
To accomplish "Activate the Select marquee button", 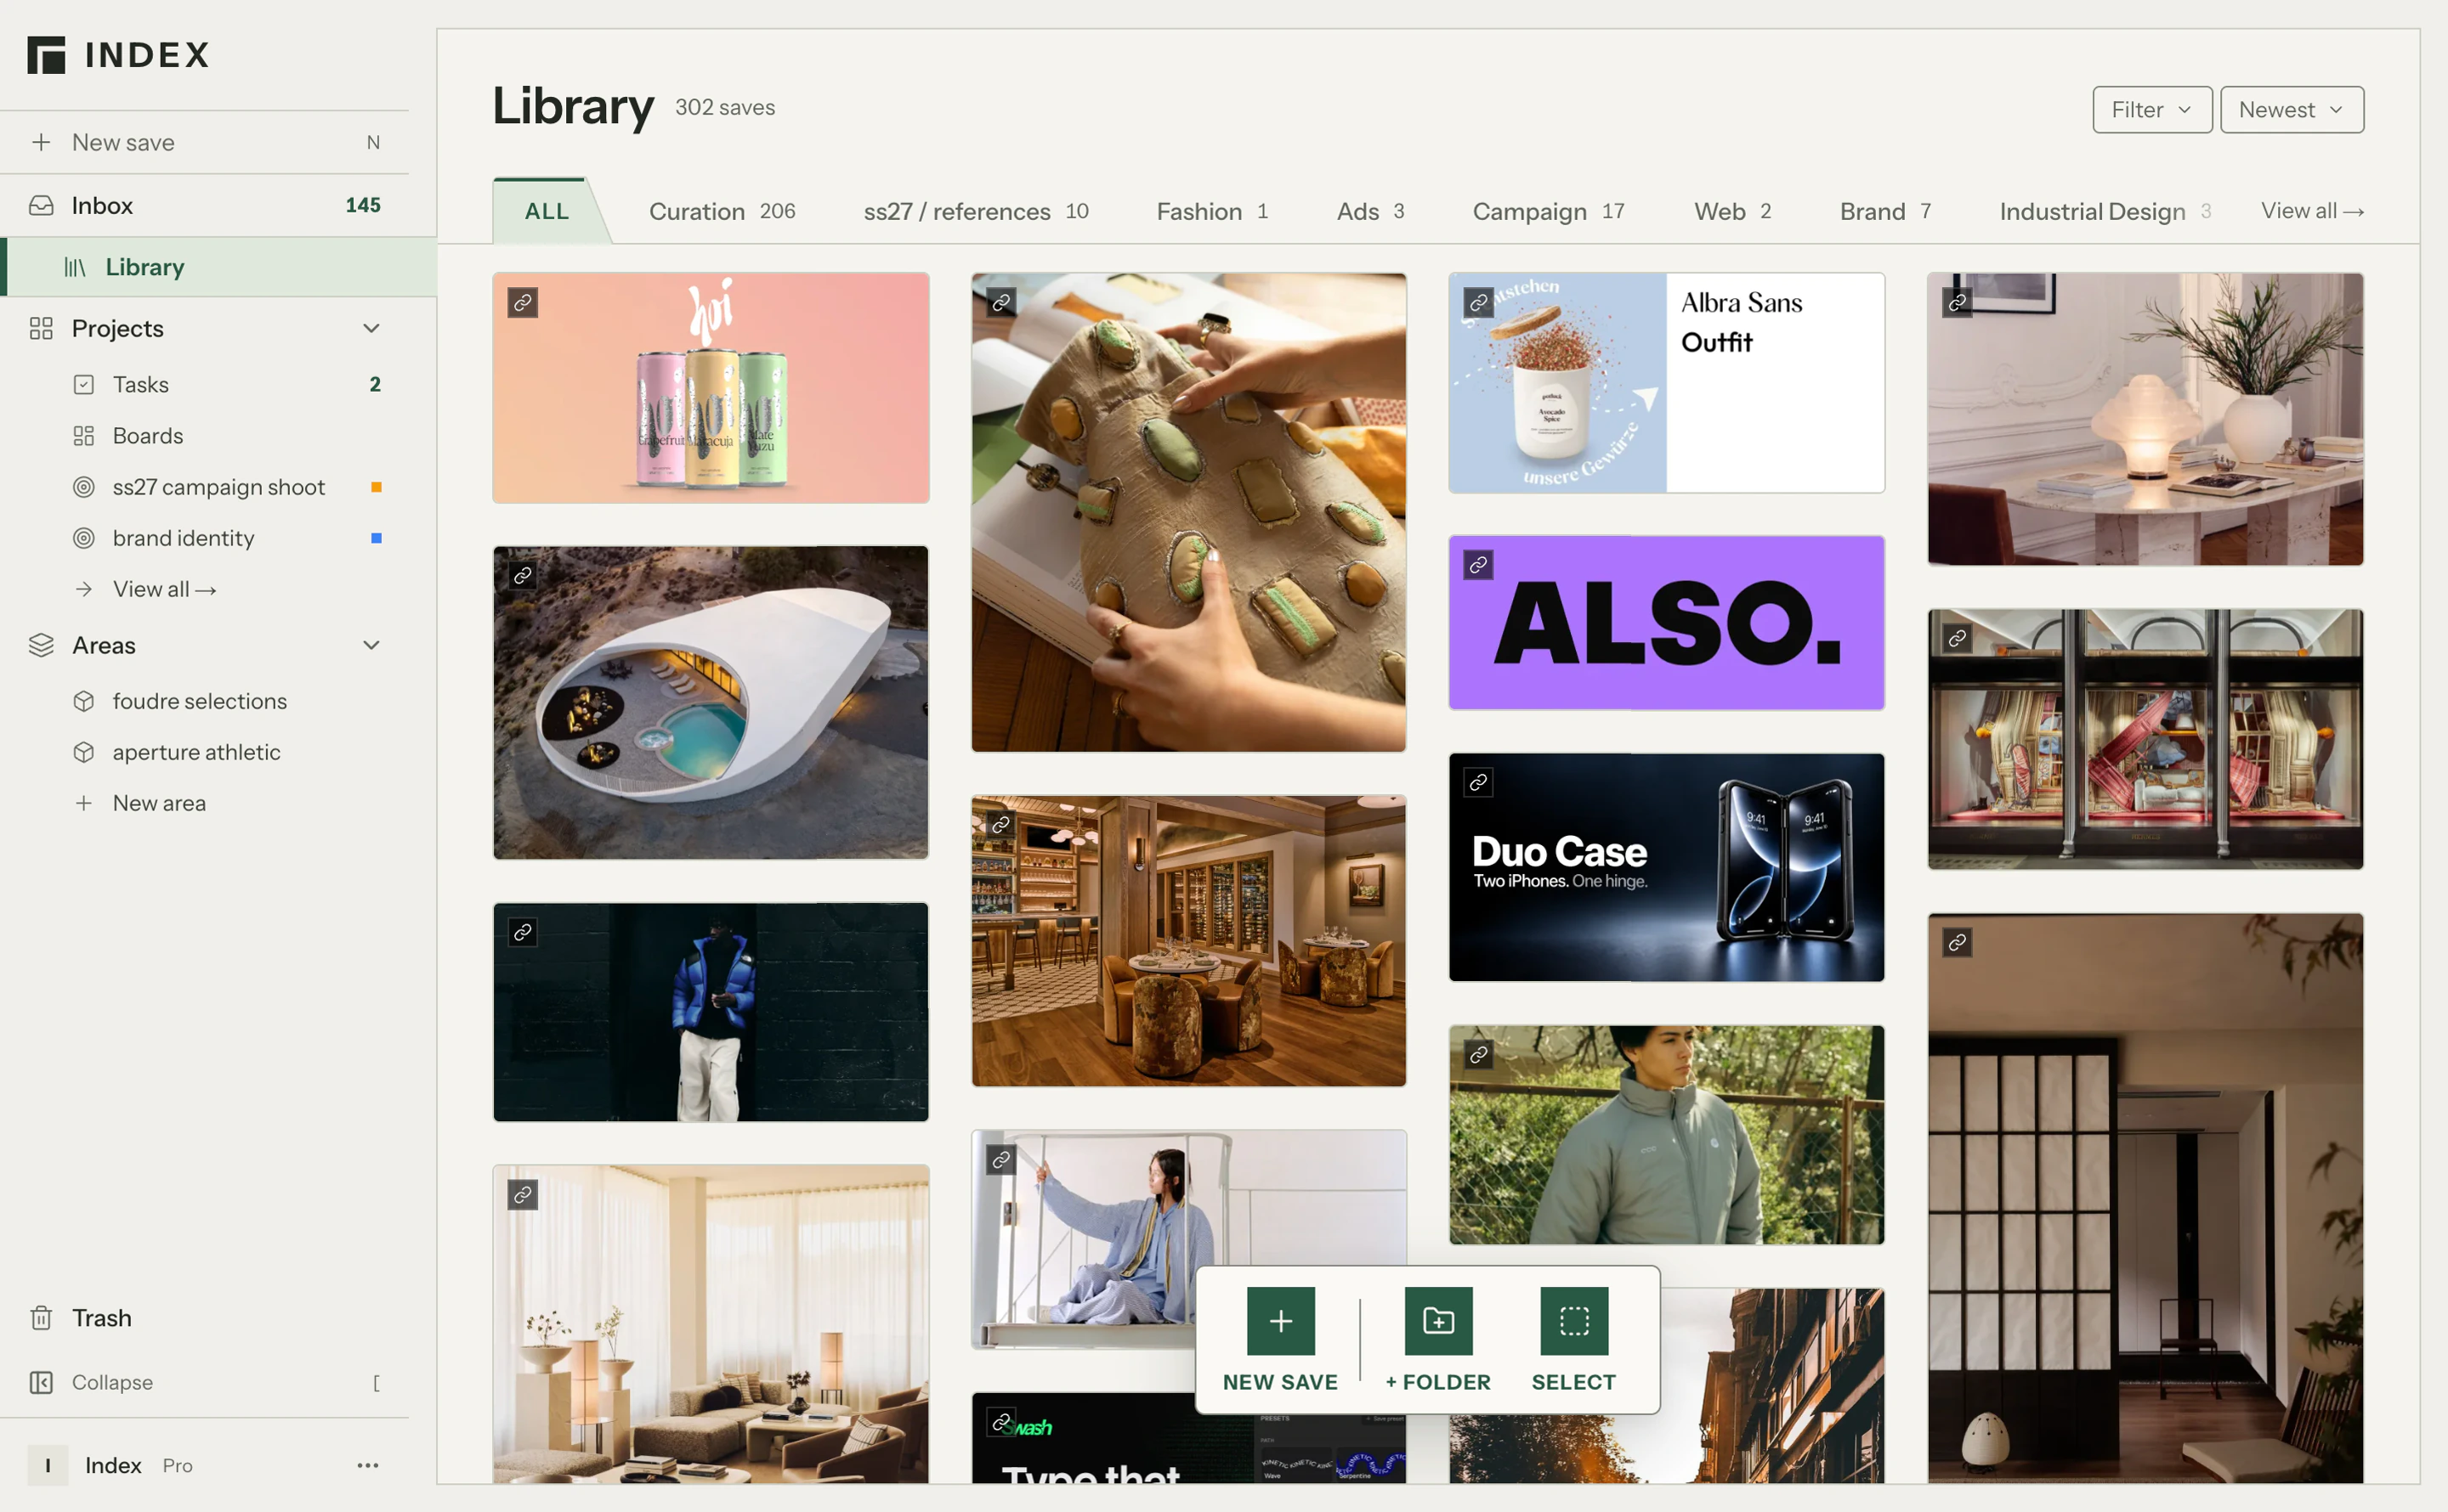I will pos(1573,1320).
